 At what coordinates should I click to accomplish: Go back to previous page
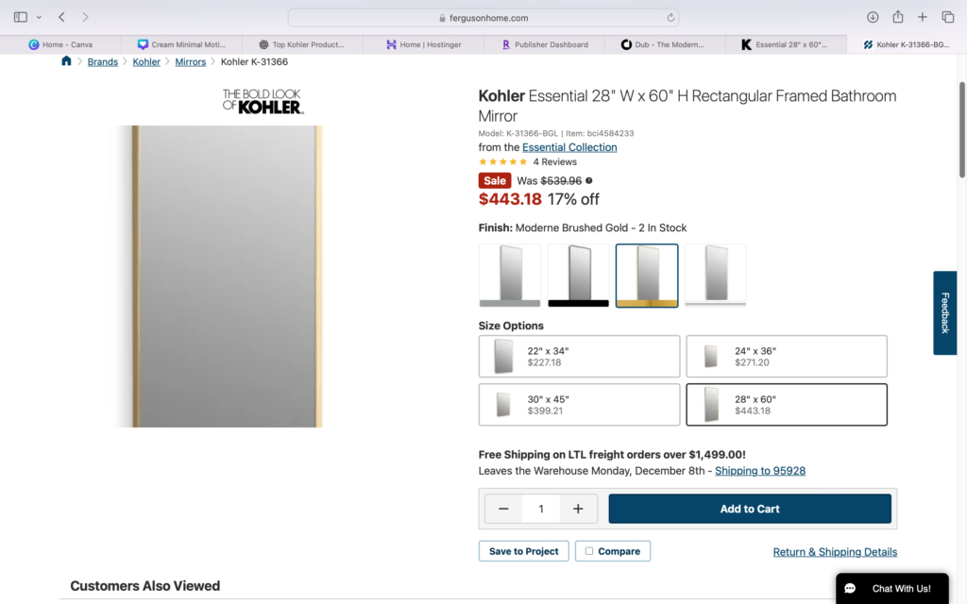click(x=61, y=17)
